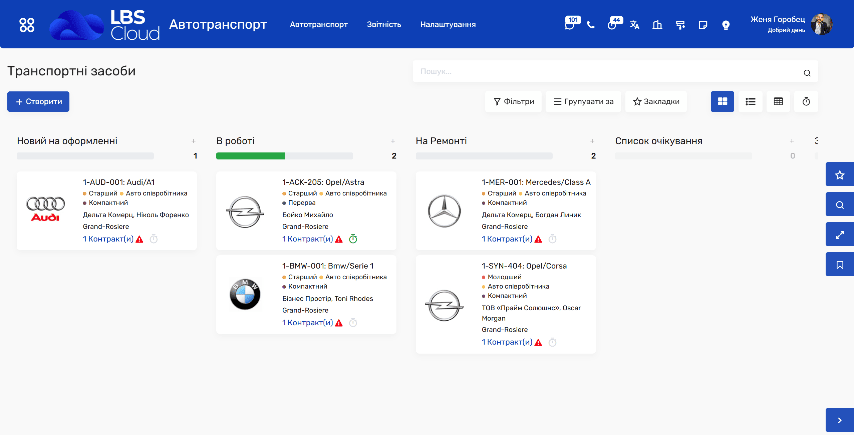The height and width of the screenshot is (435, 854).
Task: Click the bookmark side button
Action: point(840,265)
